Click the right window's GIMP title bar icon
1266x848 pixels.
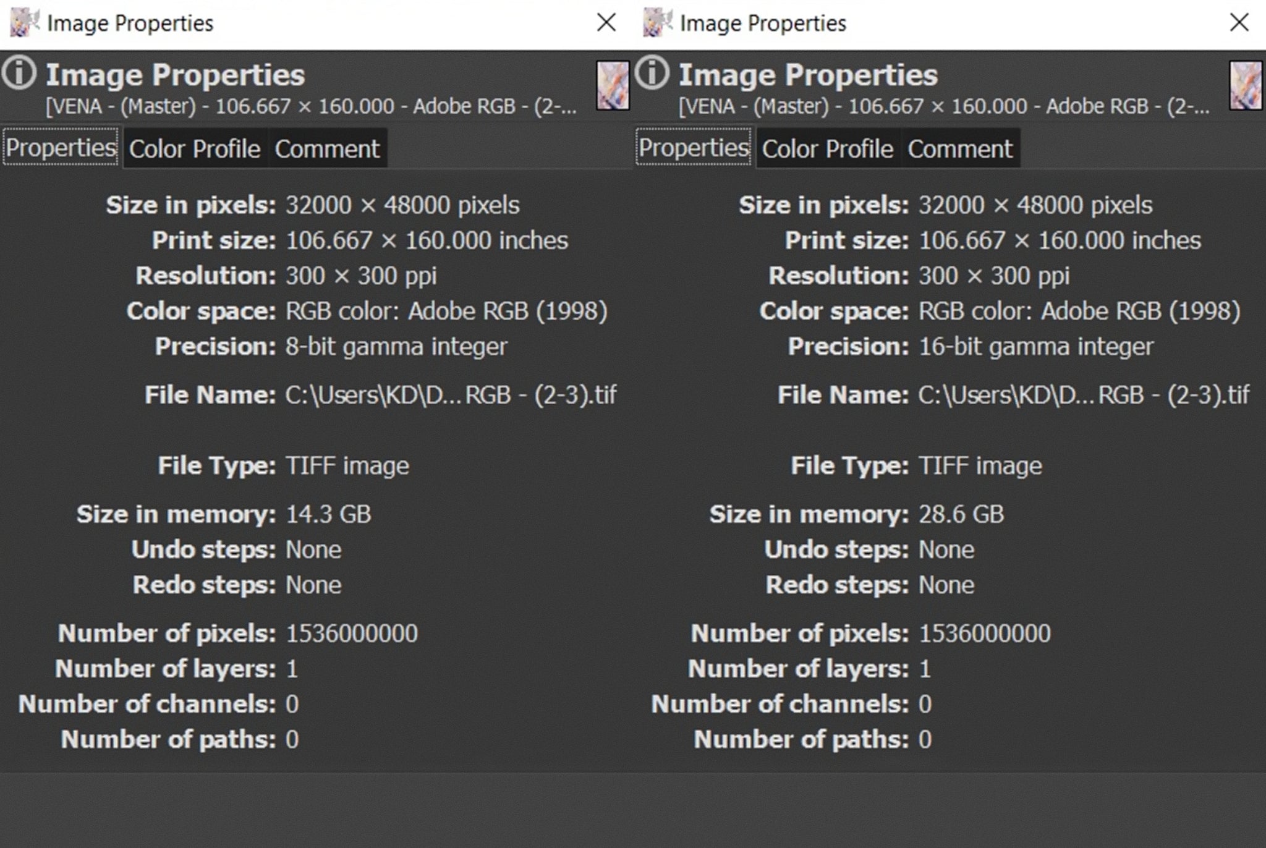click(657, 23)
